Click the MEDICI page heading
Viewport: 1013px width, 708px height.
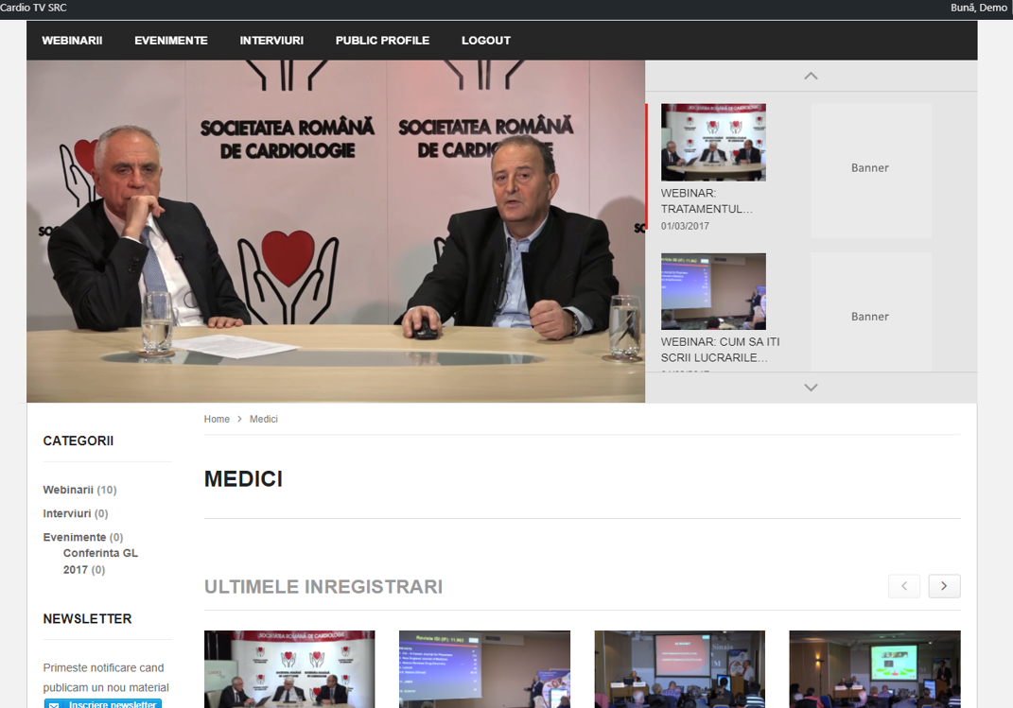(244, 479)
